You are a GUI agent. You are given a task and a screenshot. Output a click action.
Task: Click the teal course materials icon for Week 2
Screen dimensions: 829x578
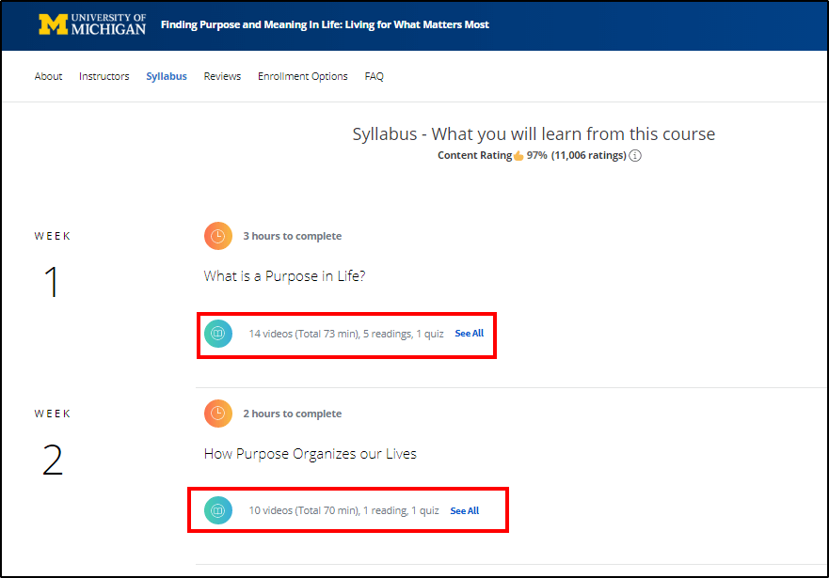pos(217,510)
